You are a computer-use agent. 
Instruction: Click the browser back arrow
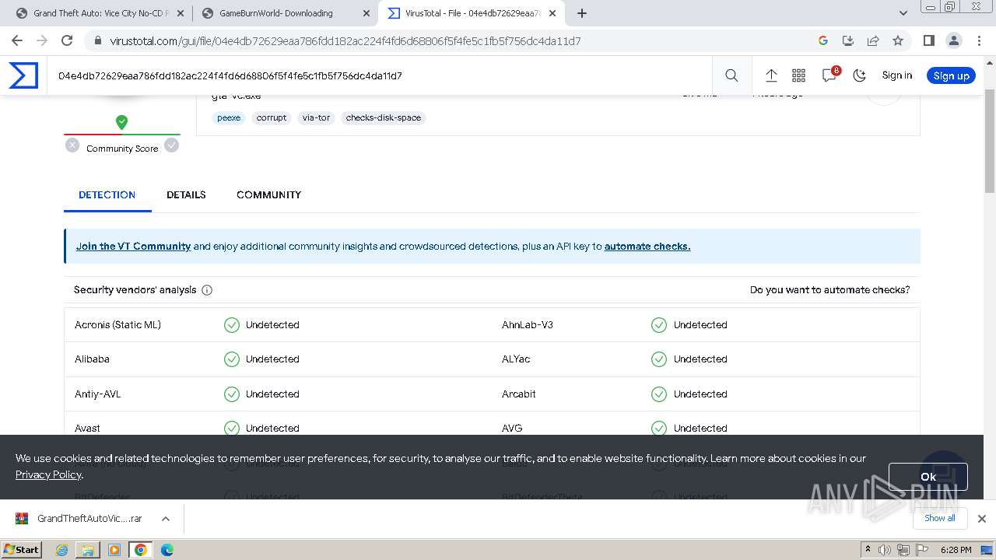point(17,40)
